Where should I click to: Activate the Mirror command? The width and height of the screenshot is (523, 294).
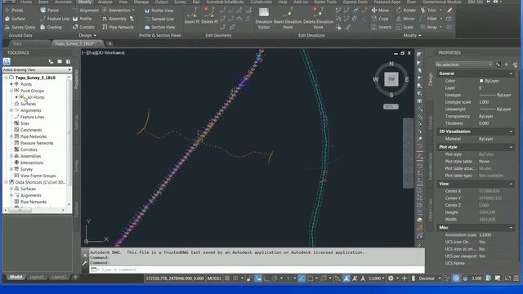point(405,19)
